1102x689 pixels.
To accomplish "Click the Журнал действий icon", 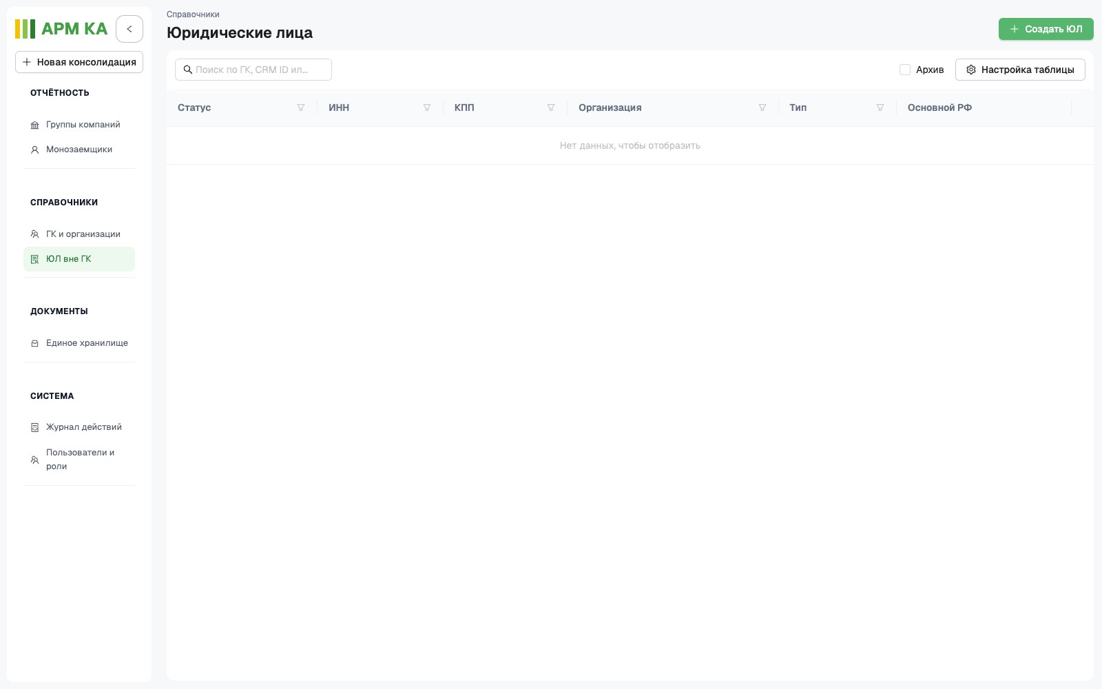I will click(x=34, y=427).
